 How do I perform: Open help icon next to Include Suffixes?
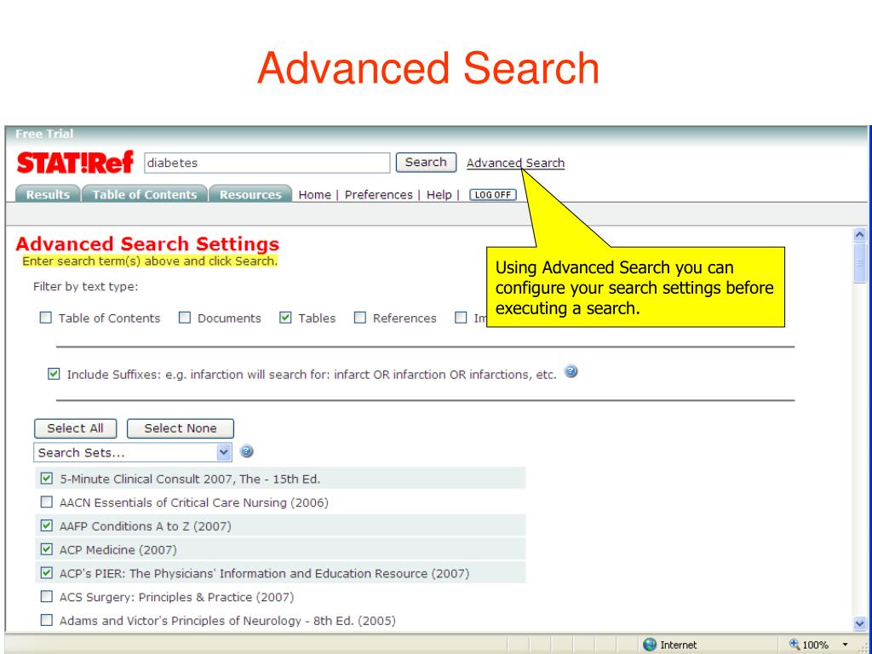[571, 371]
